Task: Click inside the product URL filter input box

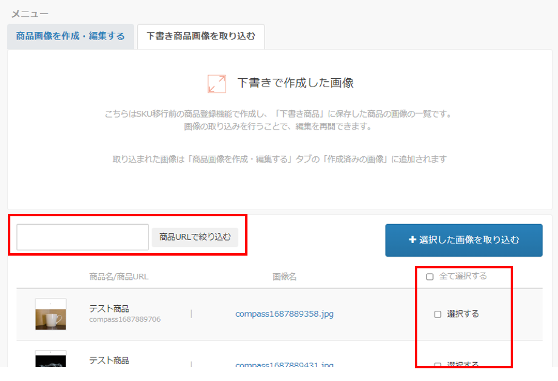Action: 82,237
